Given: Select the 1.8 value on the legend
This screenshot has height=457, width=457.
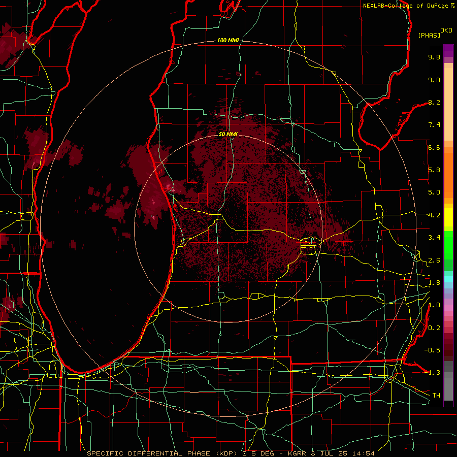Looking at the screenshot, I should (x=434, y=283).
